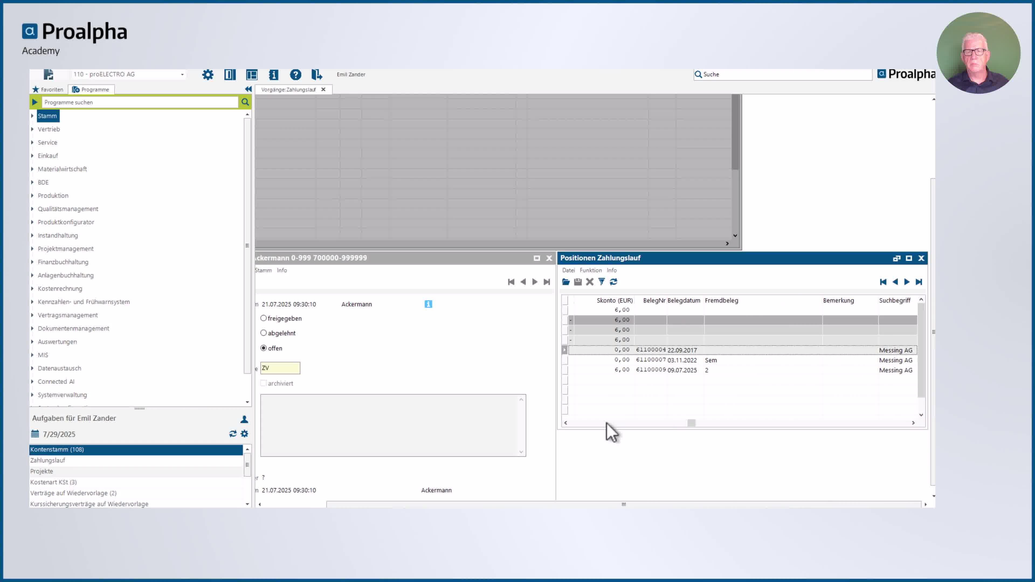
Task: Open Stamm menu in Ackermann window
Action: click(263, 270)
